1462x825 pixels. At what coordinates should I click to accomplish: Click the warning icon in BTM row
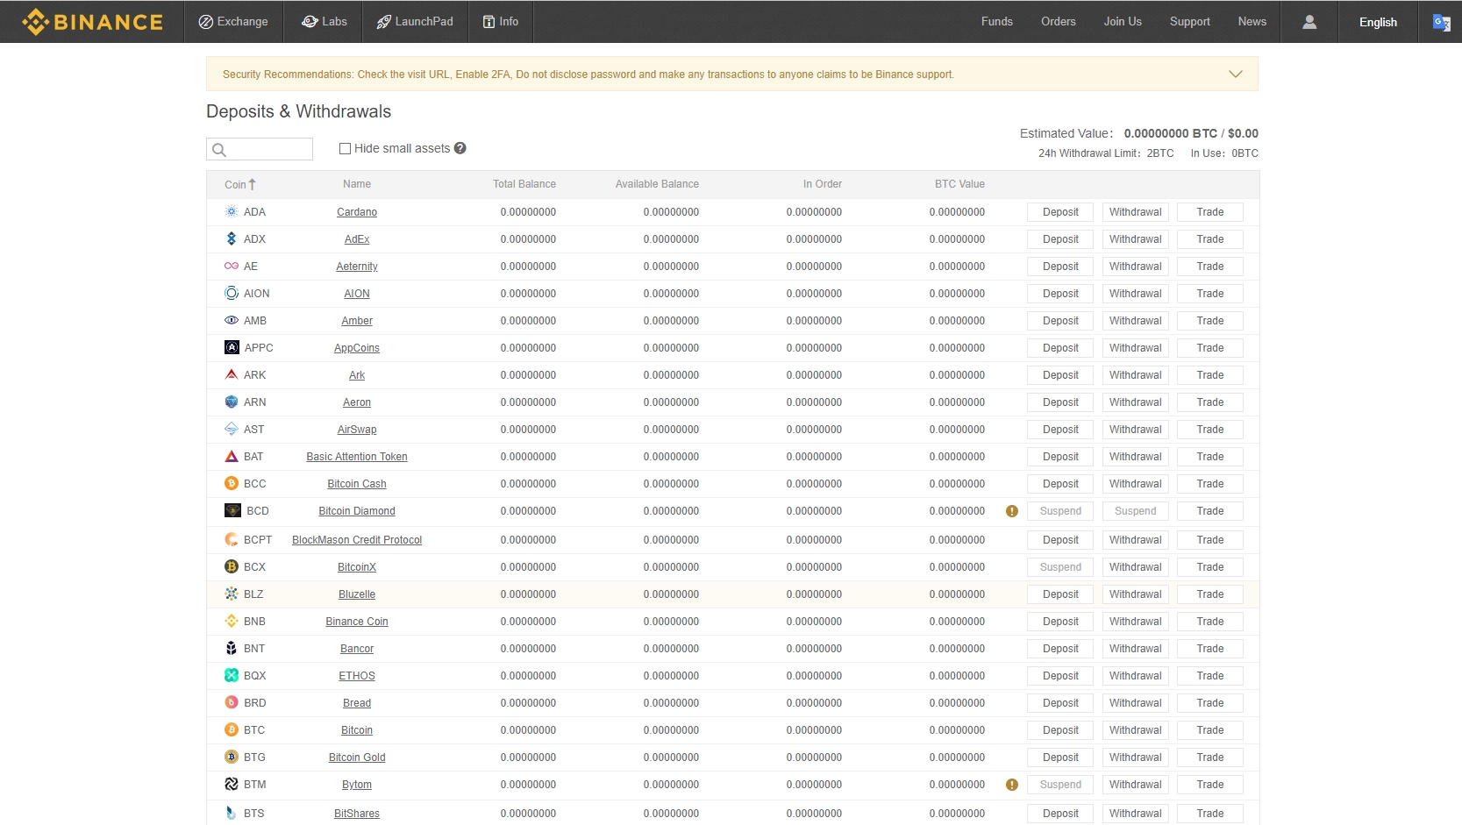pos(1011,785)
